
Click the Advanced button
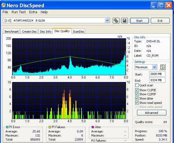point(151,113)
